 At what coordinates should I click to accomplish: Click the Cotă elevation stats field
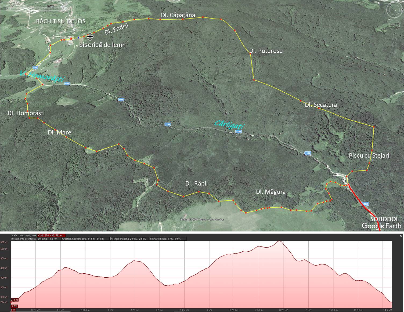point(52,235)
